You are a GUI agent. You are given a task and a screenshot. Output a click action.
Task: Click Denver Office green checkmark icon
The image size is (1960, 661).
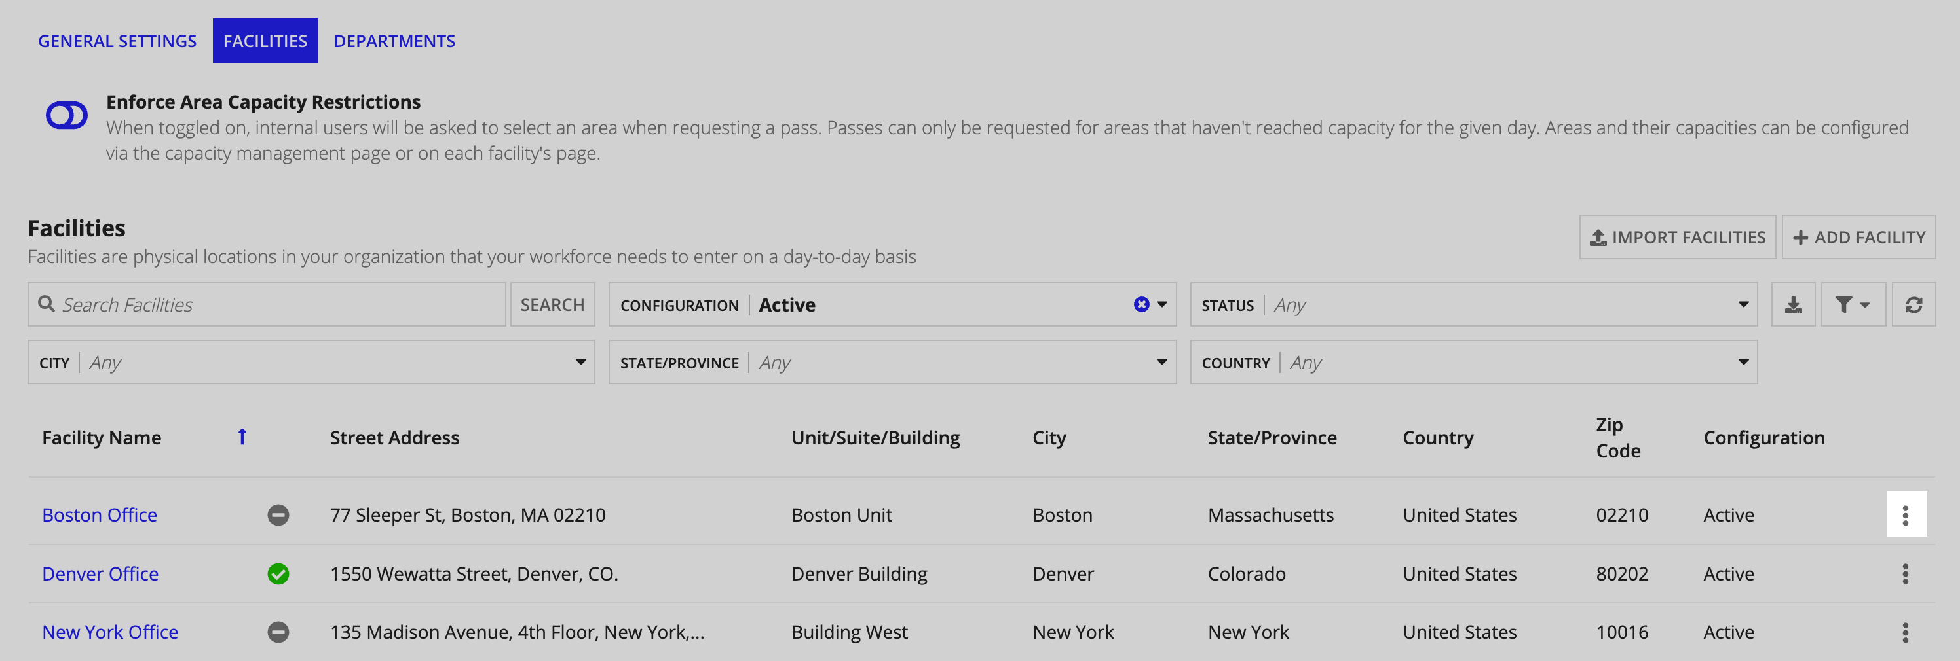pos(278,573)
